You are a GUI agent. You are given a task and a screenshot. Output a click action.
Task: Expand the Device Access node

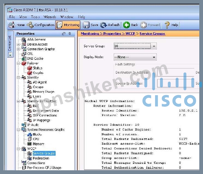click(x=18, y=44)
